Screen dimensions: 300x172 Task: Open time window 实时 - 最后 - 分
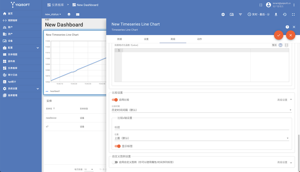258,15
